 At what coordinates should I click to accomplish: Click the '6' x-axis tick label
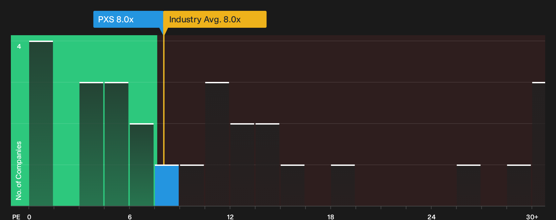[130, 217]
